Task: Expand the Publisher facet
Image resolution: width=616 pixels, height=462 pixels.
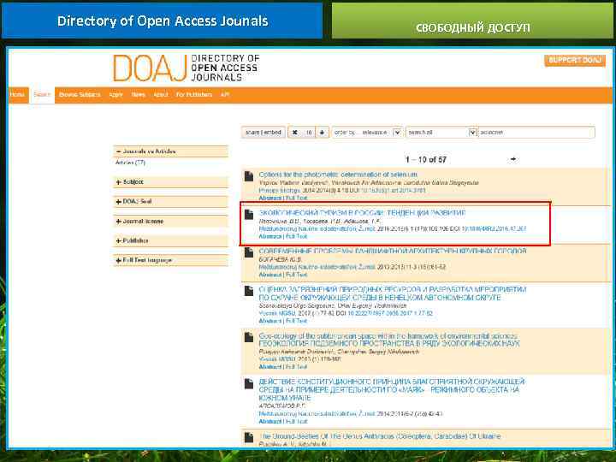Action: click(x=170, y=240)
